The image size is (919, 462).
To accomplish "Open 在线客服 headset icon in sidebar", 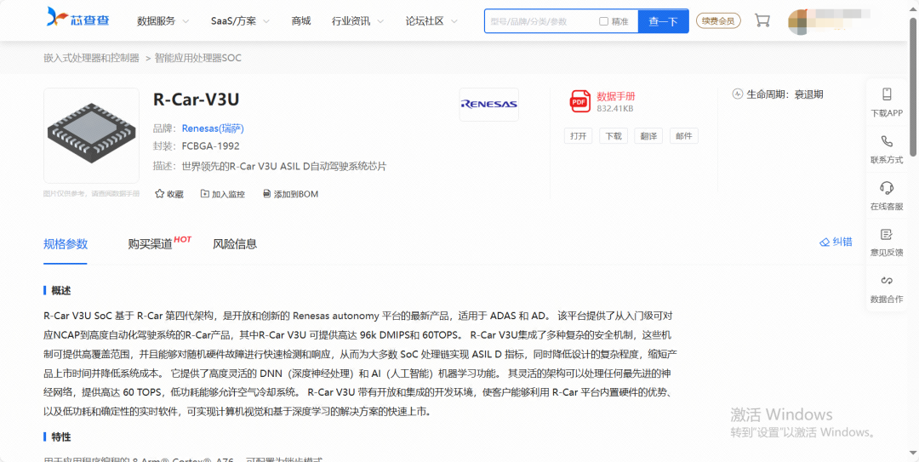I will coord(887,188).
